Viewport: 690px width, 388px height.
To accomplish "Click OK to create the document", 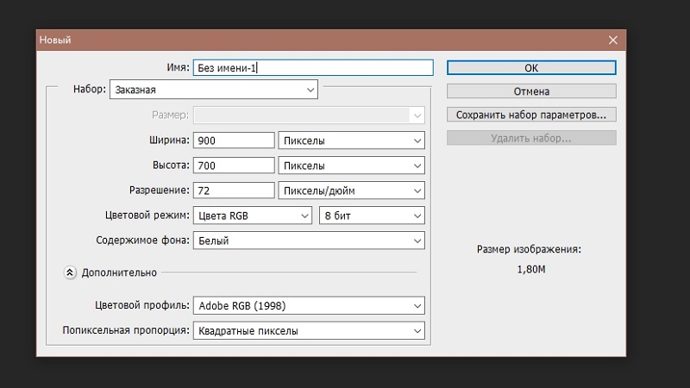I will 531,67.
